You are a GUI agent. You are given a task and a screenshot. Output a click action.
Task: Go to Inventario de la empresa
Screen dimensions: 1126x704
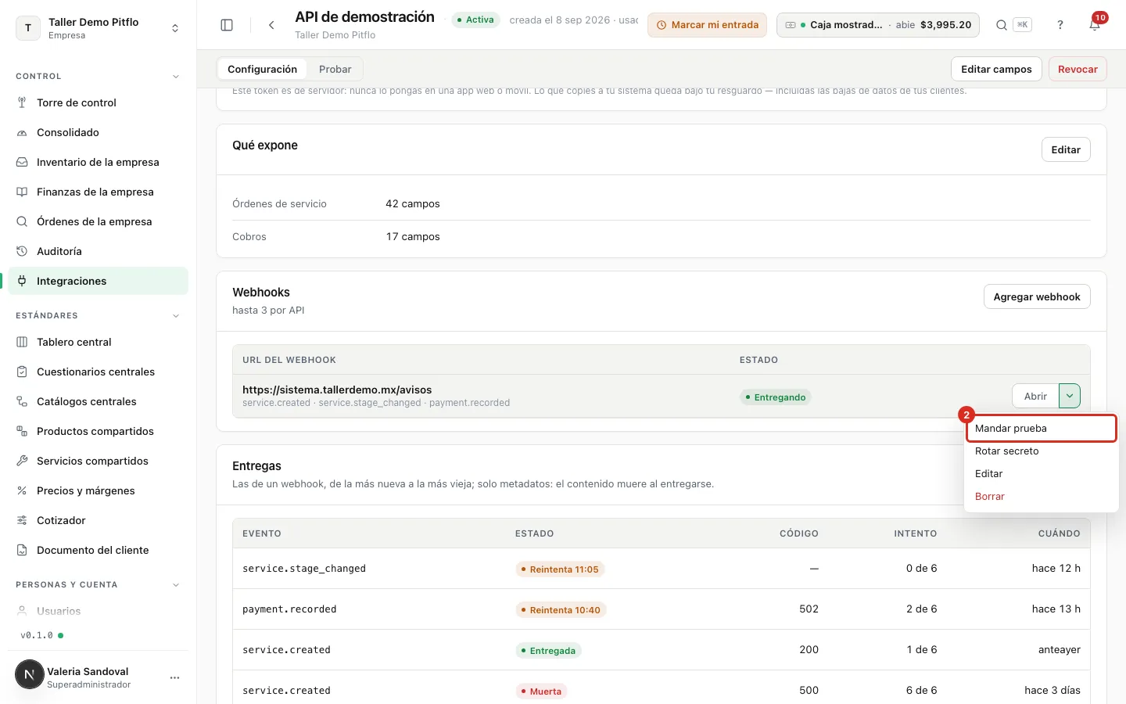click(99, 162)
